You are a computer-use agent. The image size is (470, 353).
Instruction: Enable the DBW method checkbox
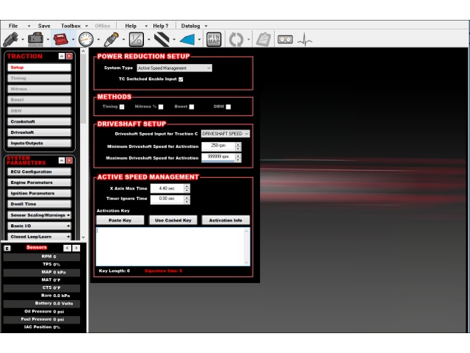click(228, 107)
